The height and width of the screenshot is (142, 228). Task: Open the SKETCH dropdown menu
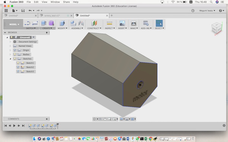pos(31,28)
